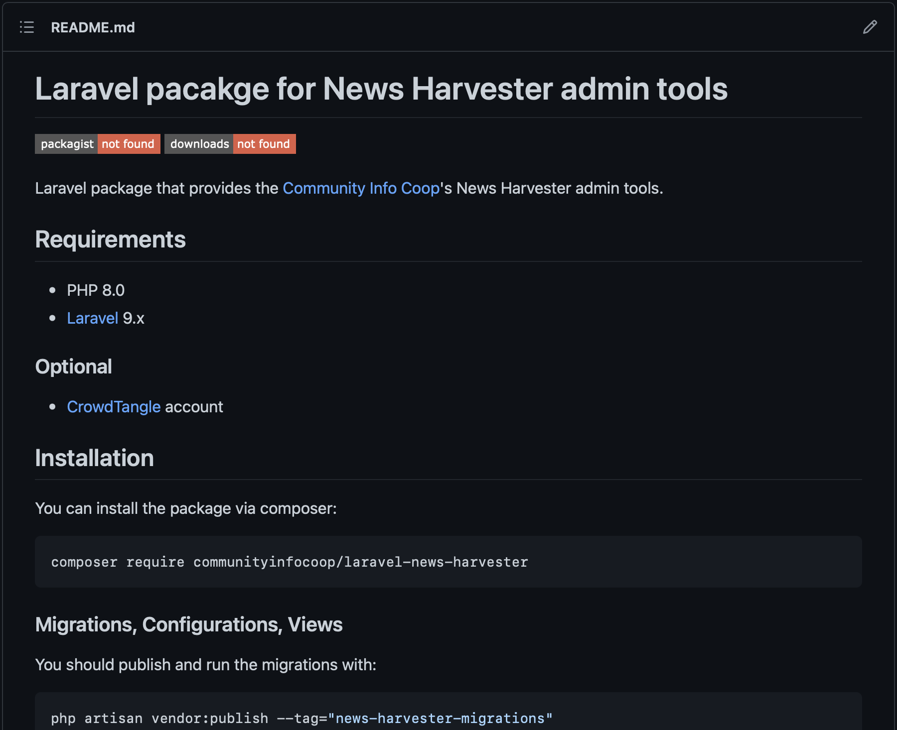Visit the CrowdTangle link
The image size is (897, 730).
pyautogui.click(x=114, y=407)
